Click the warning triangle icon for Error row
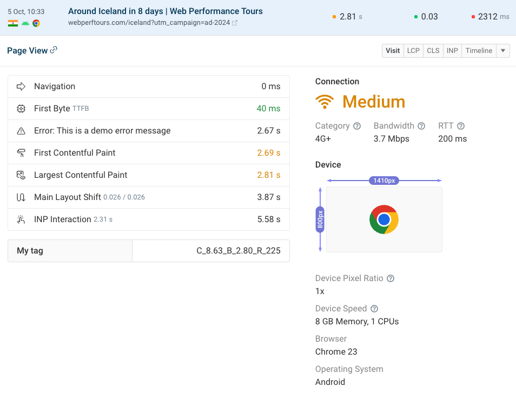This screenshot has height=393, width=516. tap(21, 131)
